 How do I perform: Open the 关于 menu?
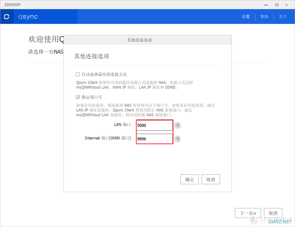pos(282,17)
